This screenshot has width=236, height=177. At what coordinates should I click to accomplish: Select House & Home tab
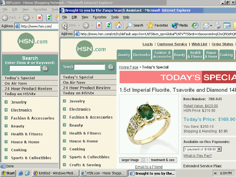[x=211, y=54]
